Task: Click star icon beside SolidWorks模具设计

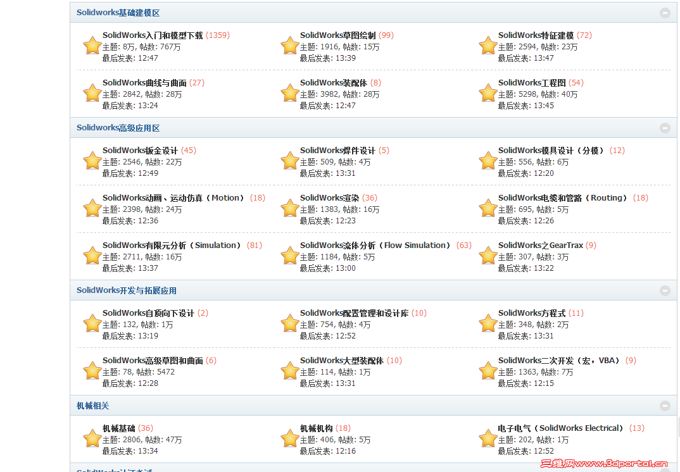Action: (488, 160)
